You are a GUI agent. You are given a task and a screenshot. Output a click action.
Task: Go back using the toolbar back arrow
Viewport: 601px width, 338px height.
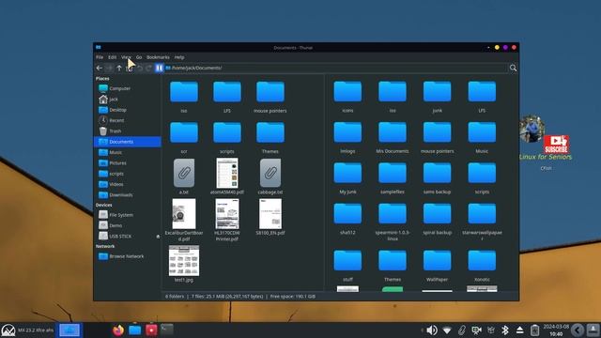(x=100, y=68)
